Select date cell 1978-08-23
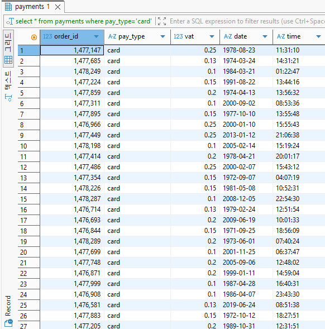Viewport: 325px width, 329px height. point(246,50)
